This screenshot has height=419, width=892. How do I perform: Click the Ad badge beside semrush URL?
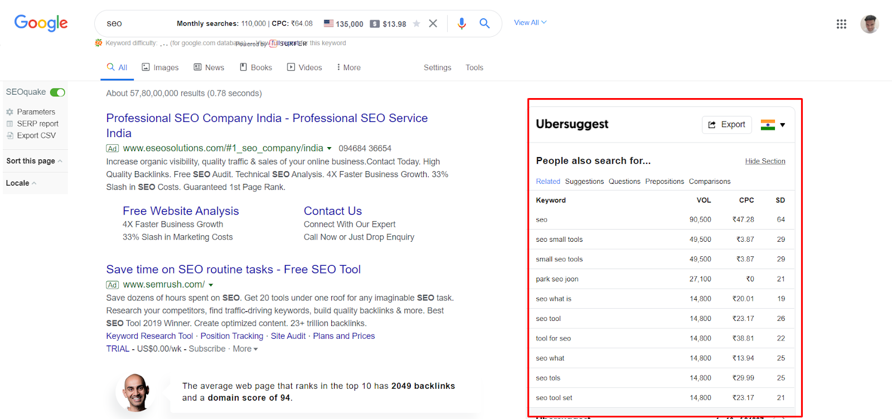click(113, 285)
